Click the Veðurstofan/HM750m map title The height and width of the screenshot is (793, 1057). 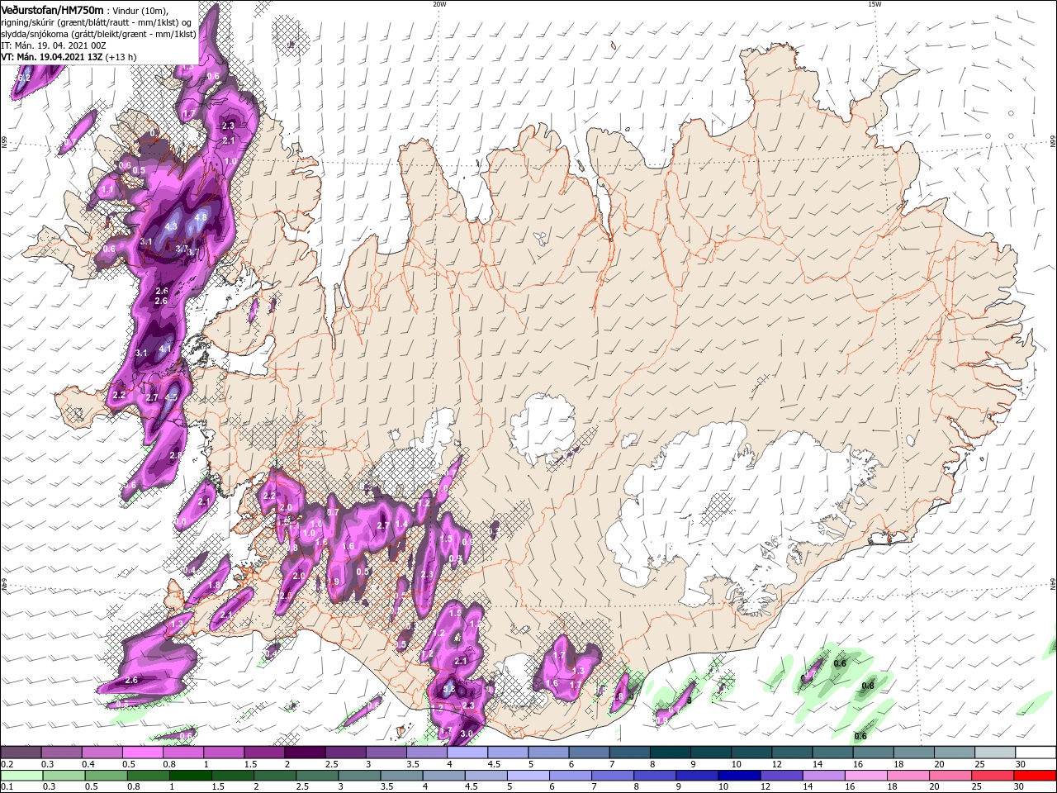point(52,9)
